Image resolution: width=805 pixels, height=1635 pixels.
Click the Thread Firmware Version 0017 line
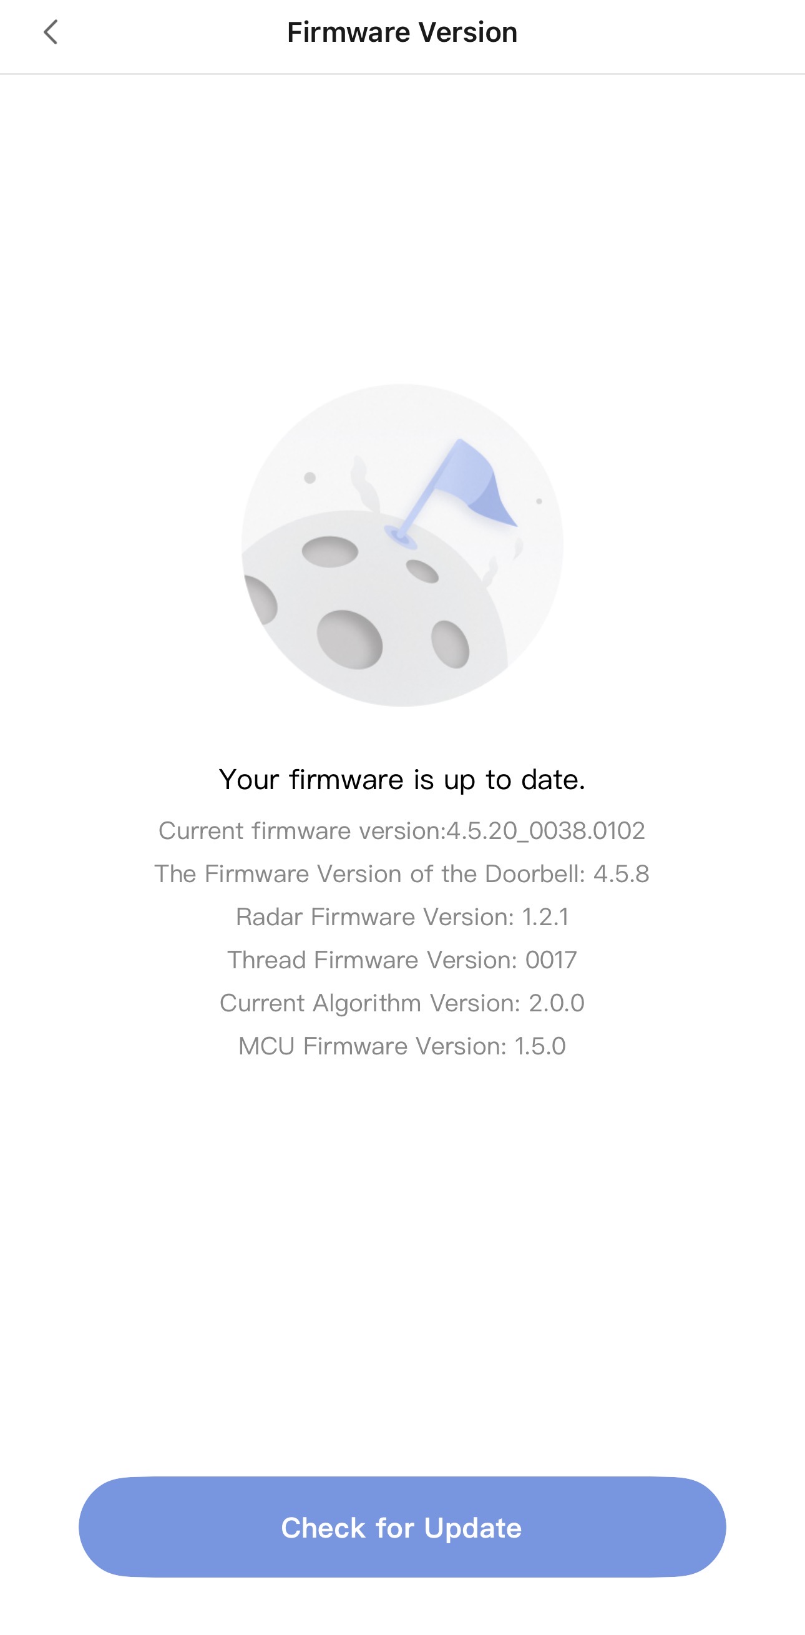(402, 960)
